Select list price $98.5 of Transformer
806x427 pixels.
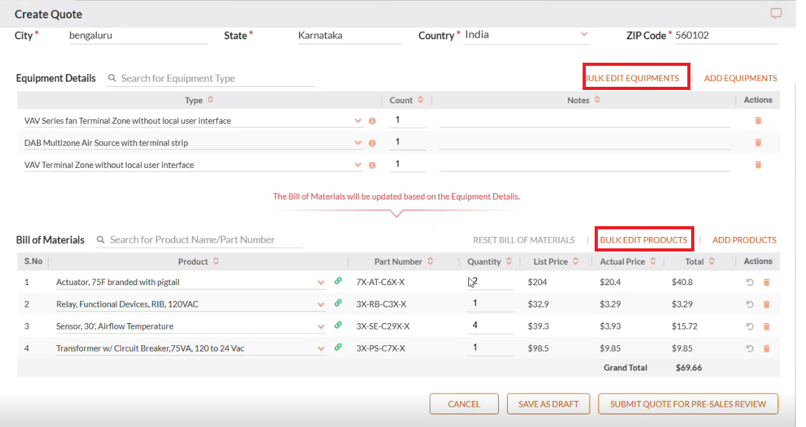(538, 348)
